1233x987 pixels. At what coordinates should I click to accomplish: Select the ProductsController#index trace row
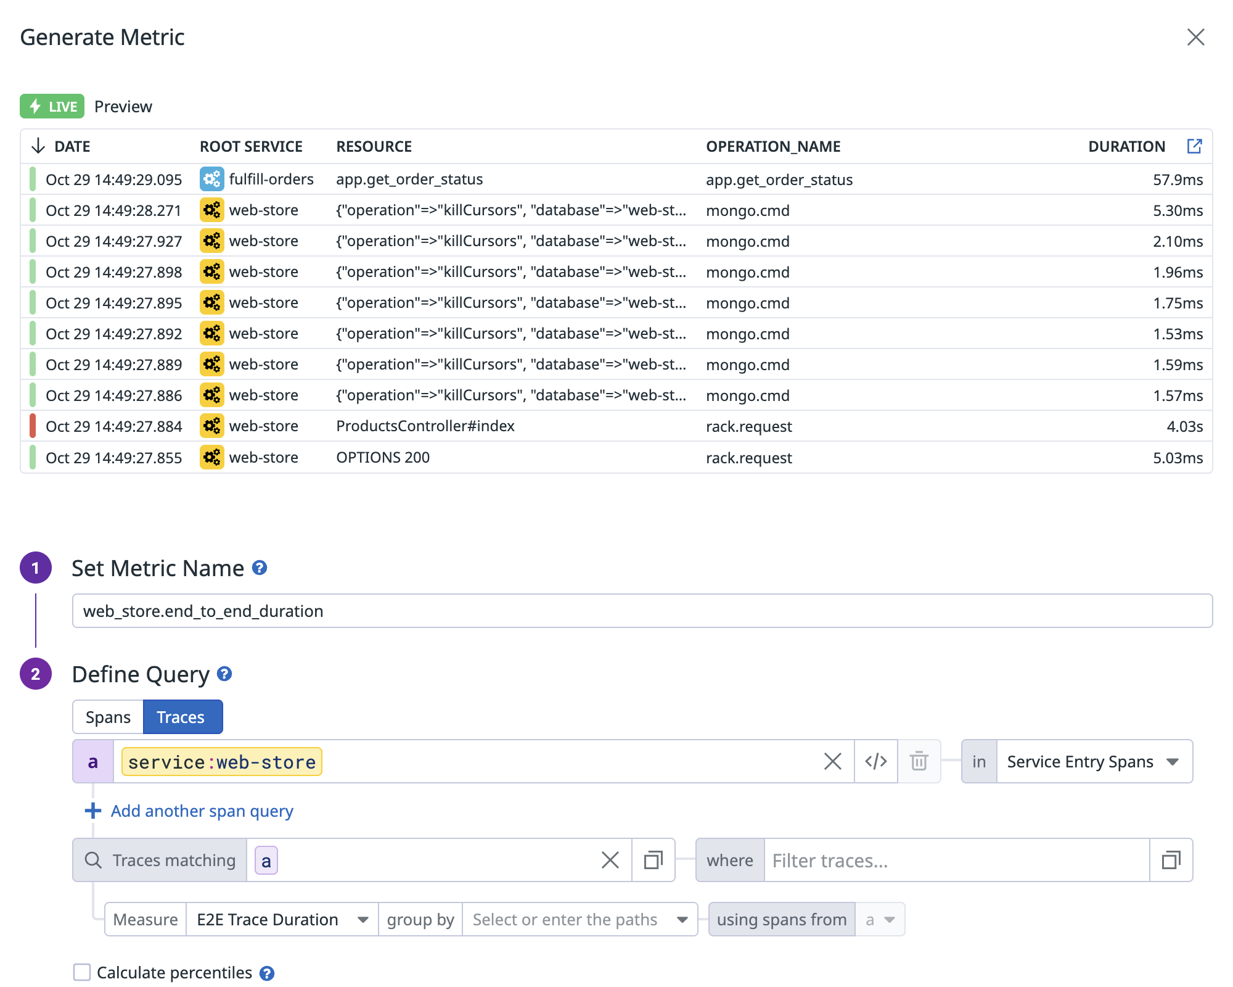[425, 426]
